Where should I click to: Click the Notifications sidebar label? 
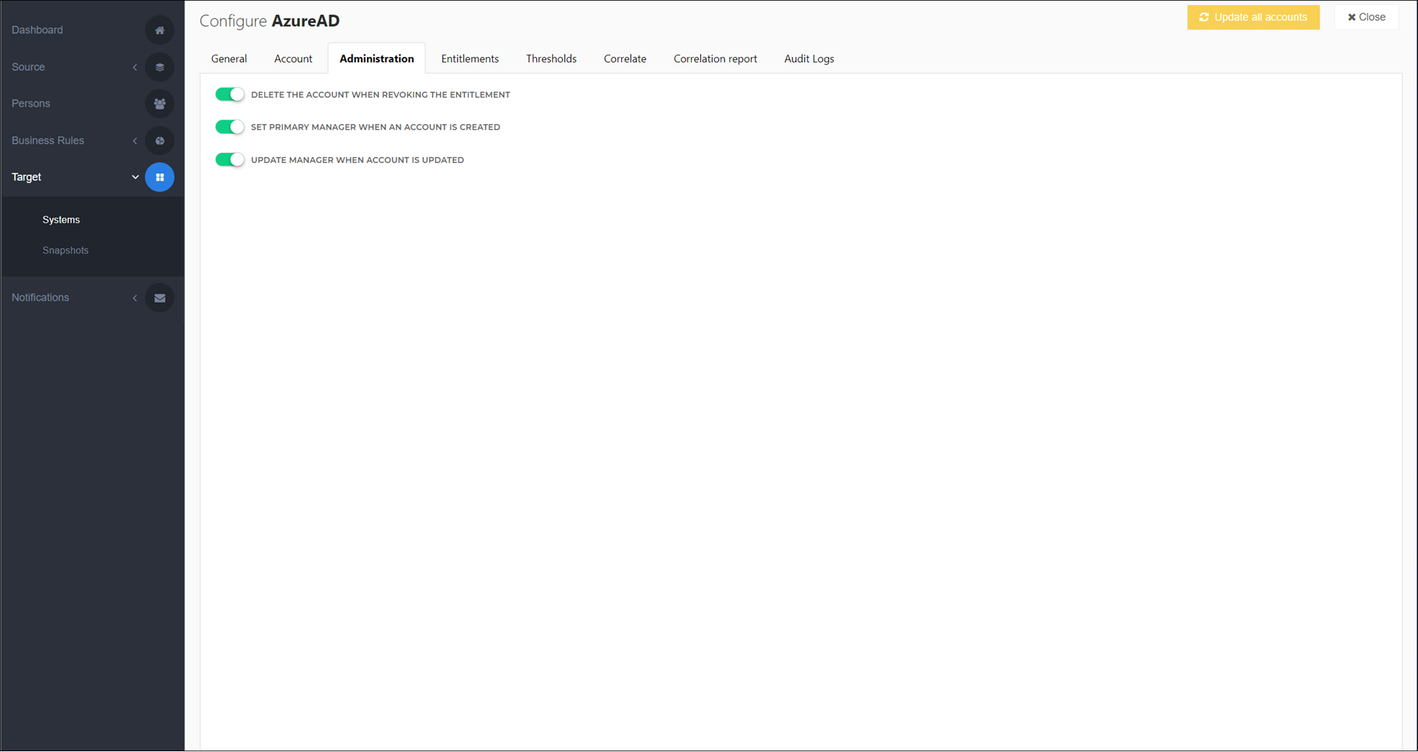pos(41,298)
